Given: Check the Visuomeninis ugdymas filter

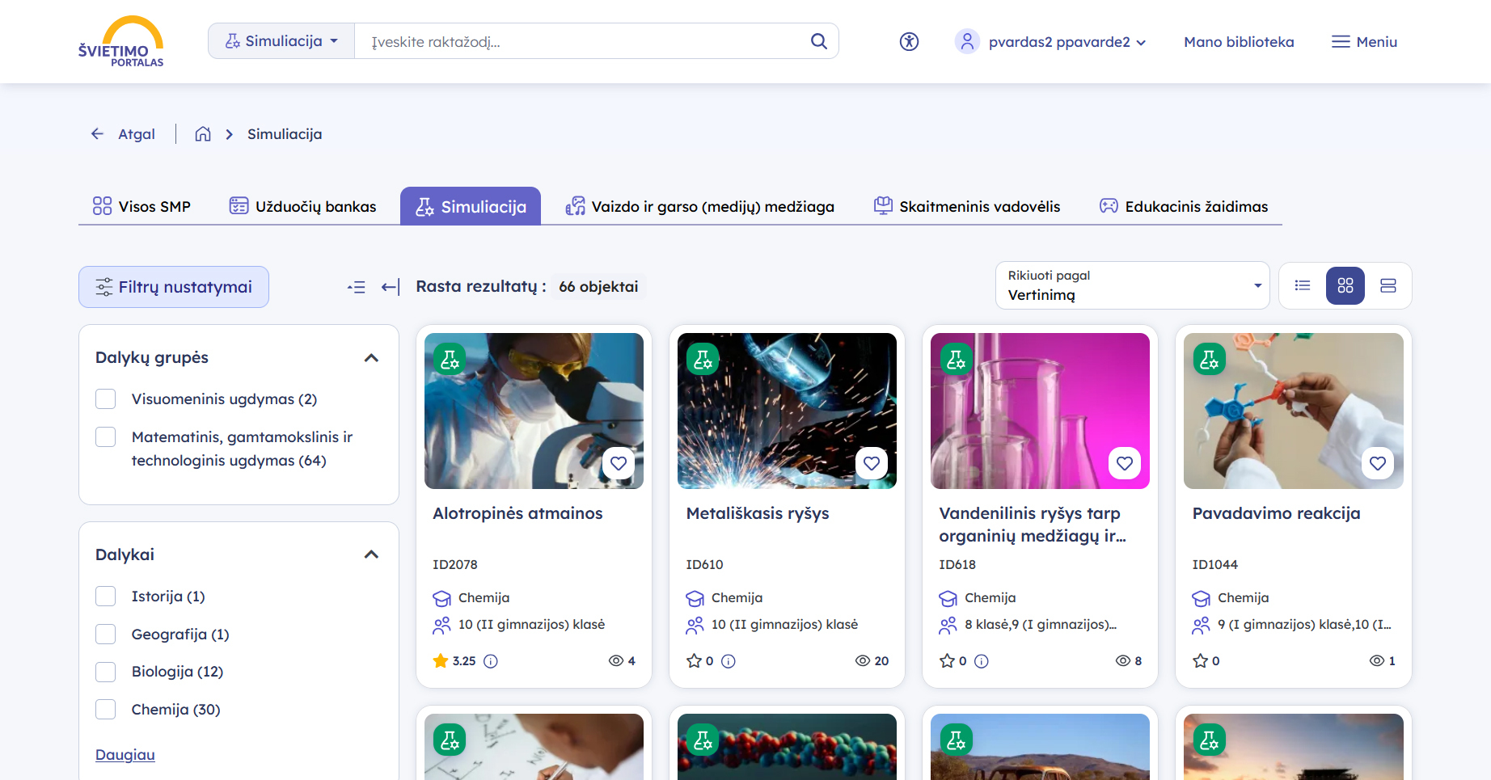Looking at the screenshot, I should coord(106,399).
